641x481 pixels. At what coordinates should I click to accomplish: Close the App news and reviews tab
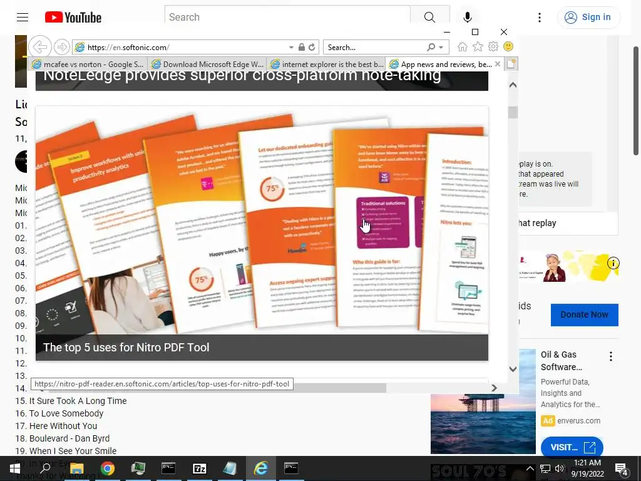click(498, 64)
